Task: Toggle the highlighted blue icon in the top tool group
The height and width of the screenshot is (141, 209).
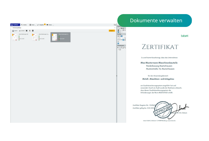Action: pyautogui.click(x=118, y=32)
